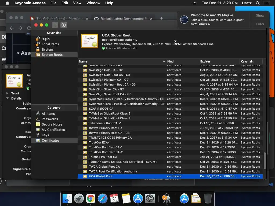Screen dimensions: 275x206
Task: Open System Preferences from the Dock
Action: pyautogui.click(x=150, y=198)
